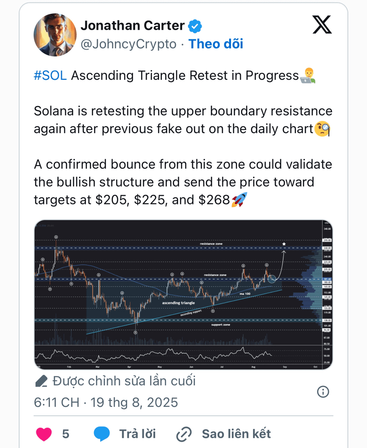
Task: Click the pencil edit history icon
Action: pyautogui.click(x=41, y=381)
